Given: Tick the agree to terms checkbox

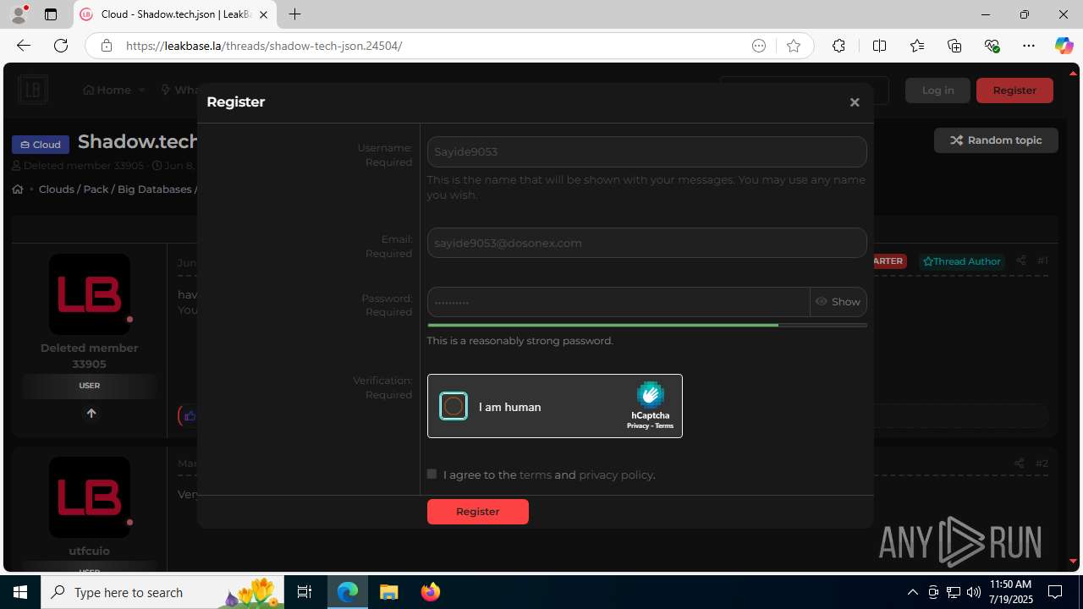Looking at the screenshot, I should 432,475.
